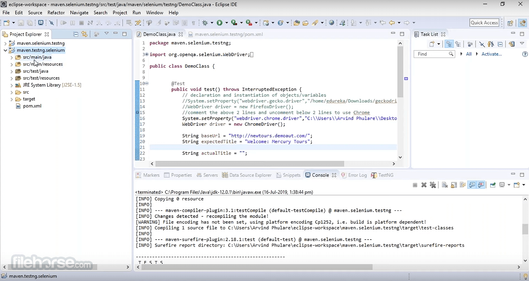Toggle the Java EE perspective button
The height and width of the screenshot is (281, 529).
click(x=522, y=23)
